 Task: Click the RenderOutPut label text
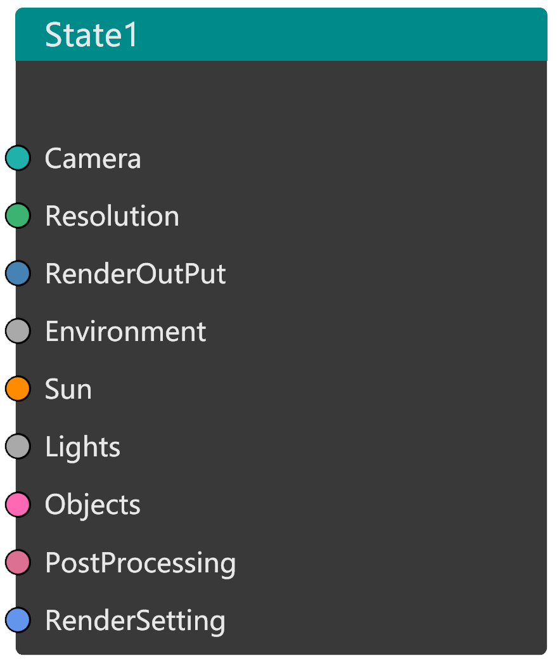(x=136, y=274)
